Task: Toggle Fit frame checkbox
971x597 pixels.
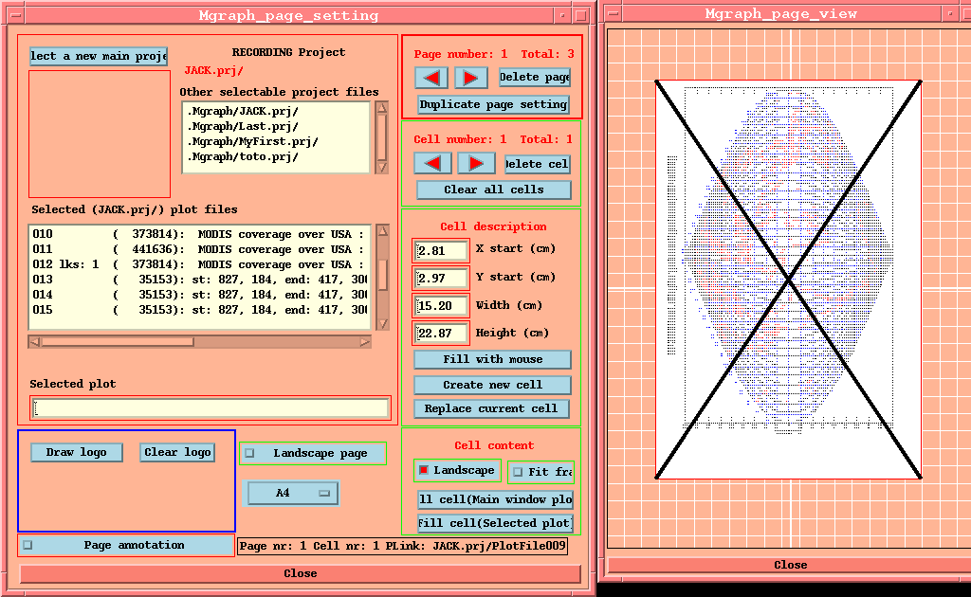Action: pyautogui.click(x=518, y=471)
